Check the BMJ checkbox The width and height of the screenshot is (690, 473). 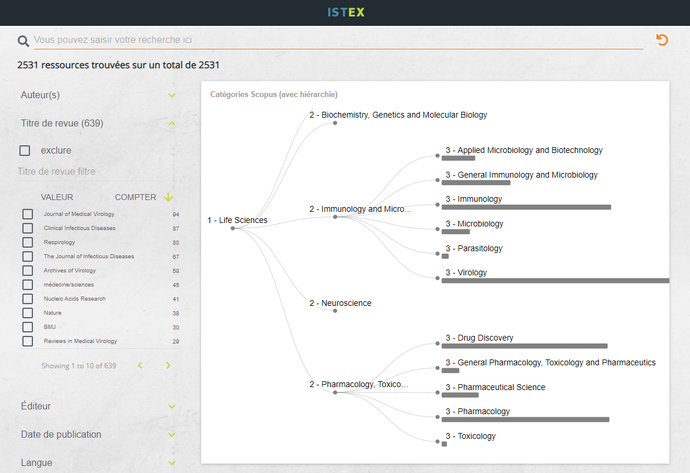click(28, 327)
